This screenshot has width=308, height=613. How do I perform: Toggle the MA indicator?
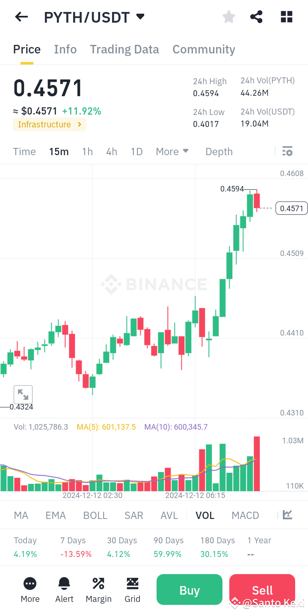tap(21, 515)
